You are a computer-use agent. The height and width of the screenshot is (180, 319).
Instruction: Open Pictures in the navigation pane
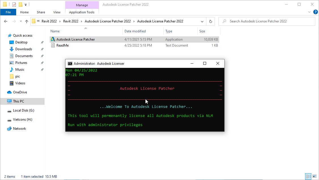(21, 63)
